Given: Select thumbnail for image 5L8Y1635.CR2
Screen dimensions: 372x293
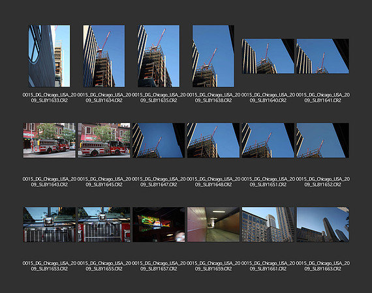Looking at the screenshot, I should click(x=159, y=56).
